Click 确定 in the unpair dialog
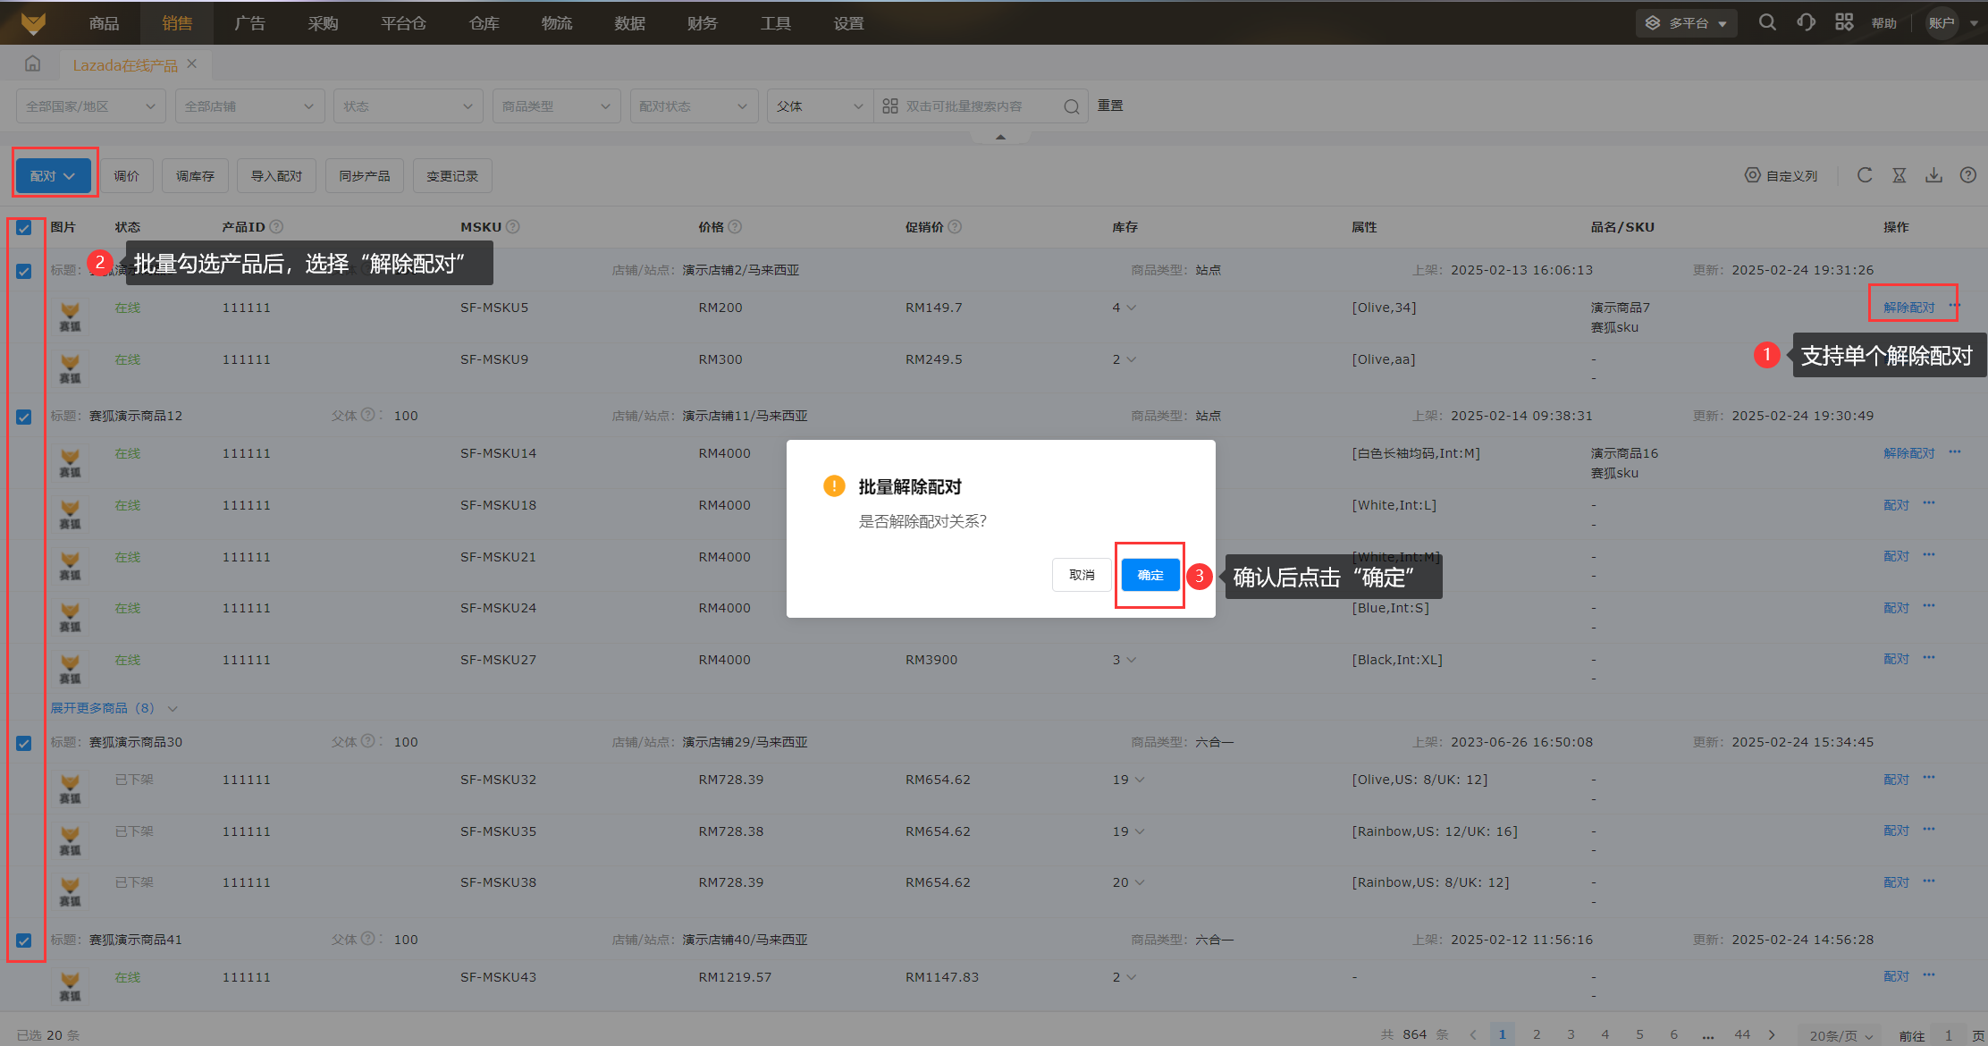Screen dimensions: 1988x1046 click(x=1150, y=575)
